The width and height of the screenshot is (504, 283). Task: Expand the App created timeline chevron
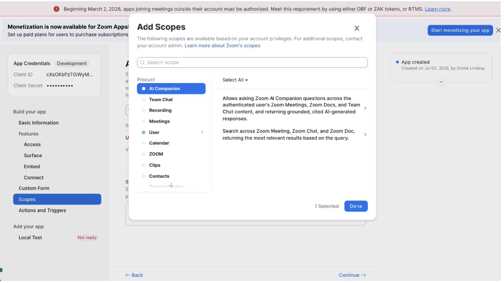441,82
